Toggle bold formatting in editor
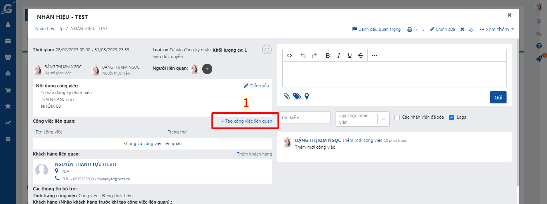The image size is (547, 204). coord(328,55)
